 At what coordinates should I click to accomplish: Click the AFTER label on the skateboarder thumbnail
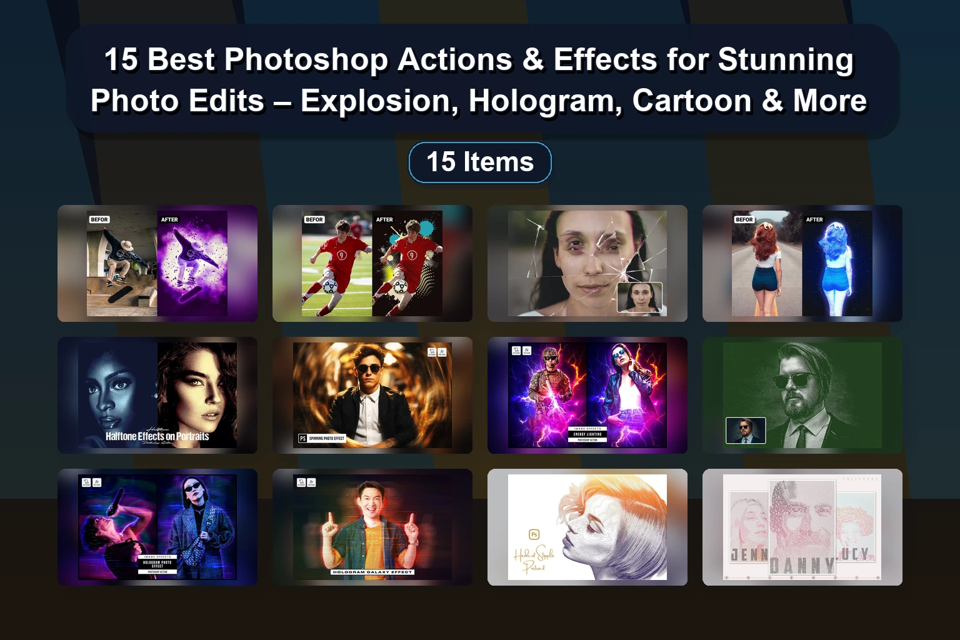169,219
